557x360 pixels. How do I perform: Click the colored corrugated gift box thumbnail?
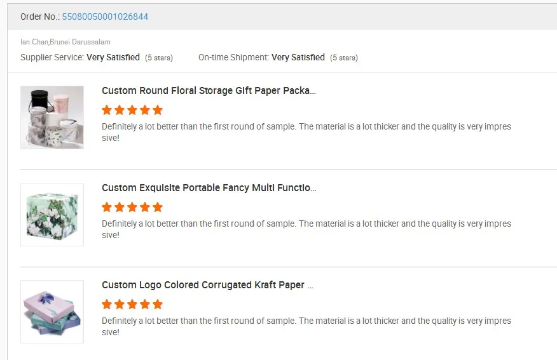(x=52, y=312)
